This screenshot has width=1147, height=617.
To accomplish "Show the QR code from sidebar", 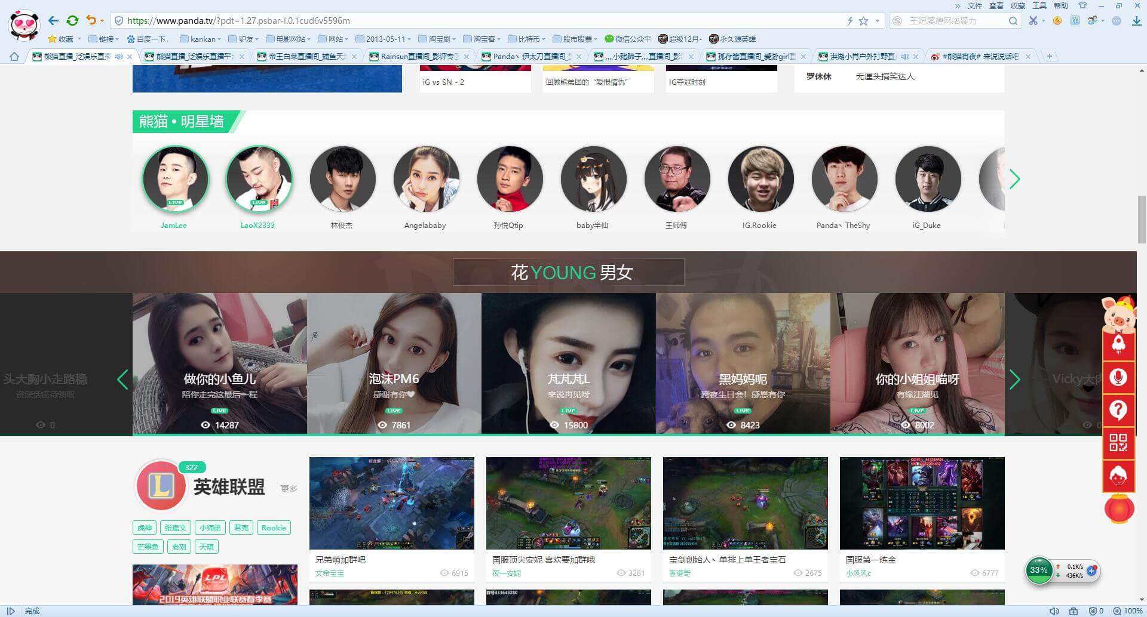I will [x=1118, y=443].
